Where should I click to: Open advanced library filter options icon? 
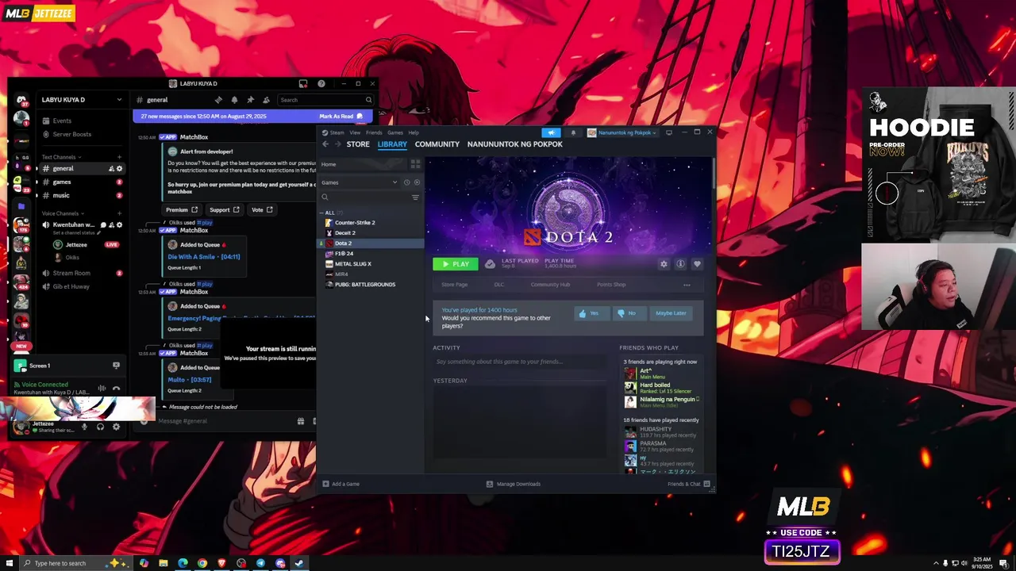tap(415, 197)
